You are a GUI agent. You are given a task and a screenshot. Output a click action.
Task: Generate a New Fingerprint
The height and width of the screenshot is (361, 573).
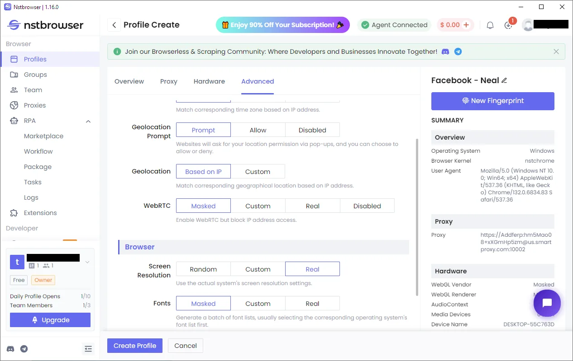493,101
